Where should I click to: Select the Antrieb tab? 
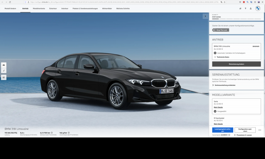26,9
